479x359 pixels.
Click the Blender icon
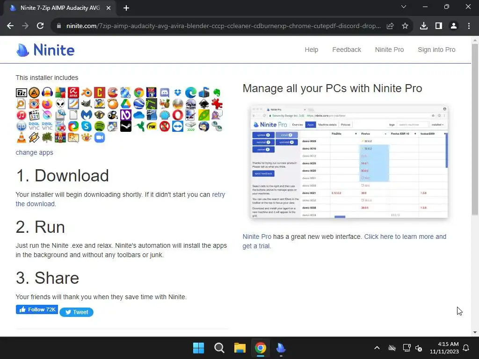coord(87,93)
